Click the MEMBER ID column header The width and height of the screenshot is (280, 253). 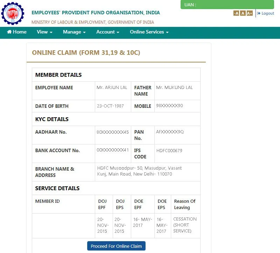coord(48,201)
